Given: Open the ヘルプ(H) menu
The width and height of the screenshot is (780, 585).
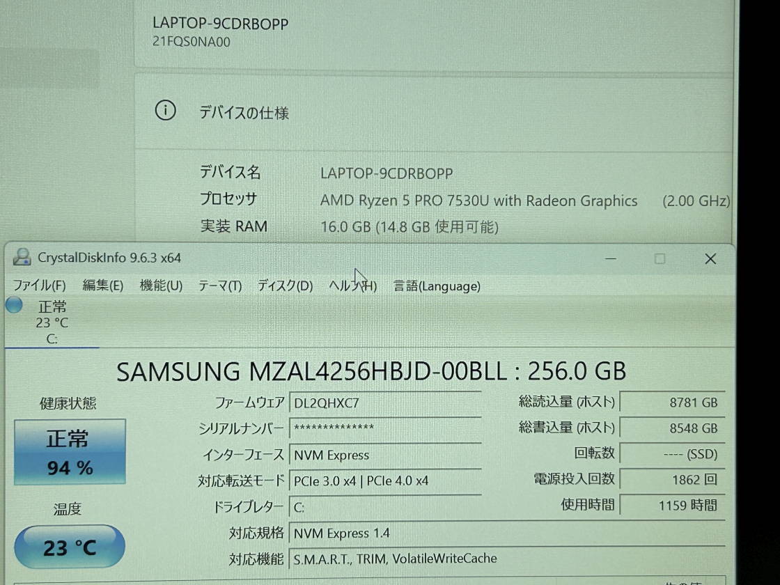Looking at the screenshot, I should click(352, 286).
